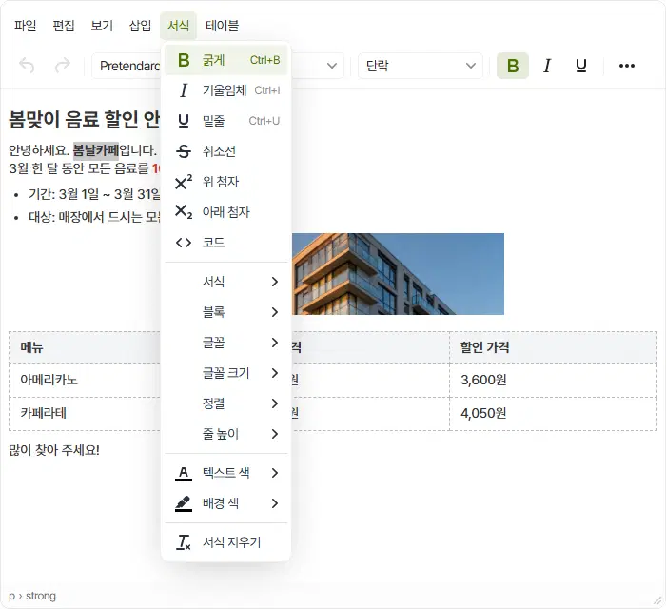Click the 대상: 매장에서 bullet item

point(94,217)
